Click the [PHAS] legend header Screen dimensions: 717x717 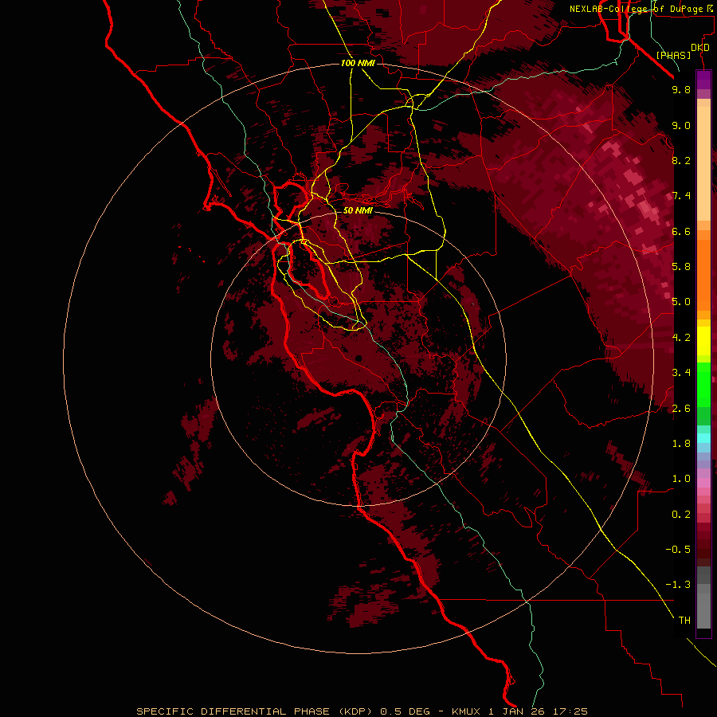673,55
